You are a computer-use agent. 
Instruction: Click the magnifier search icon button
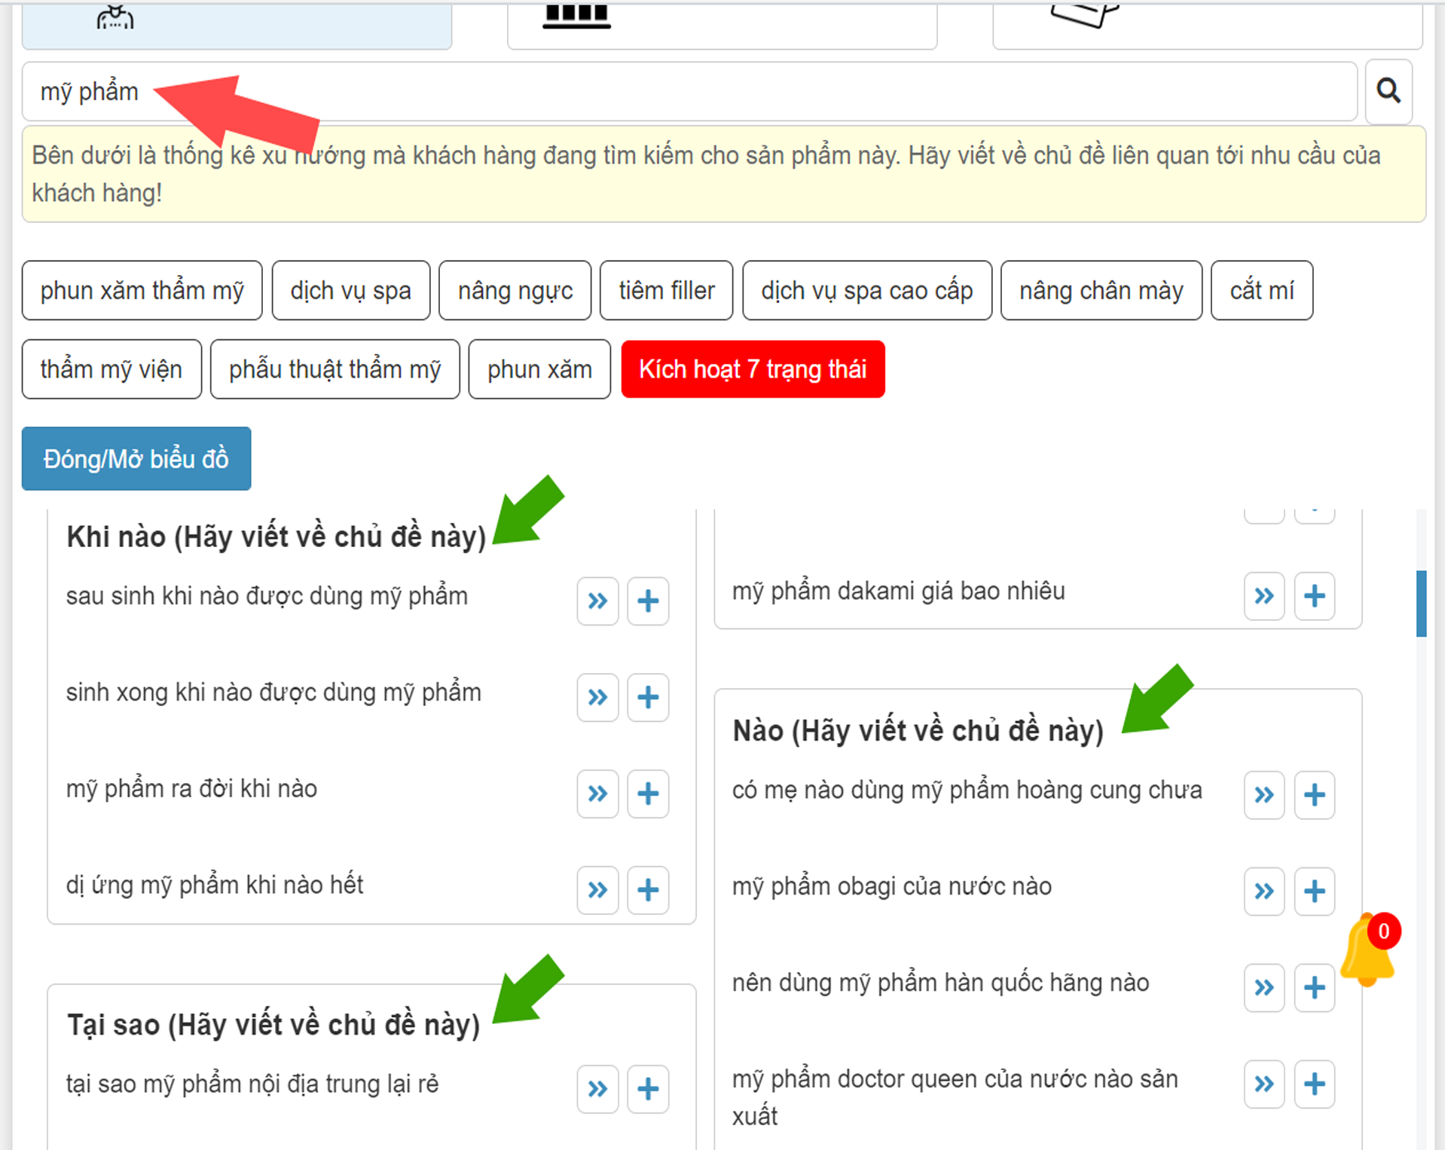1388,91
